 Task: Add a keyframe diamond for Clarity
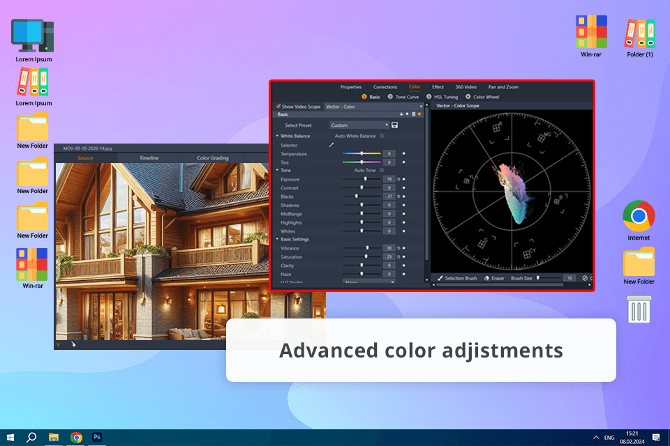tap(404, 266)
